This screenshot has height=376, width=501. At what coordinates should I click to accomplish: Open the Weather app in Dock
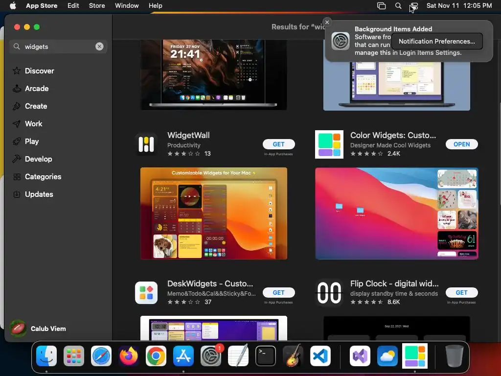(x=387, y=356)
